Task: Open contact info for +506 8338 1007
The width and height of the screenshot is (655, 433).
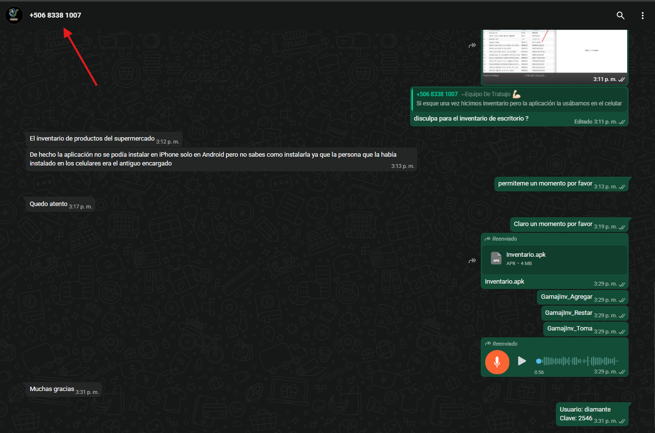Action: pos(55,15)
